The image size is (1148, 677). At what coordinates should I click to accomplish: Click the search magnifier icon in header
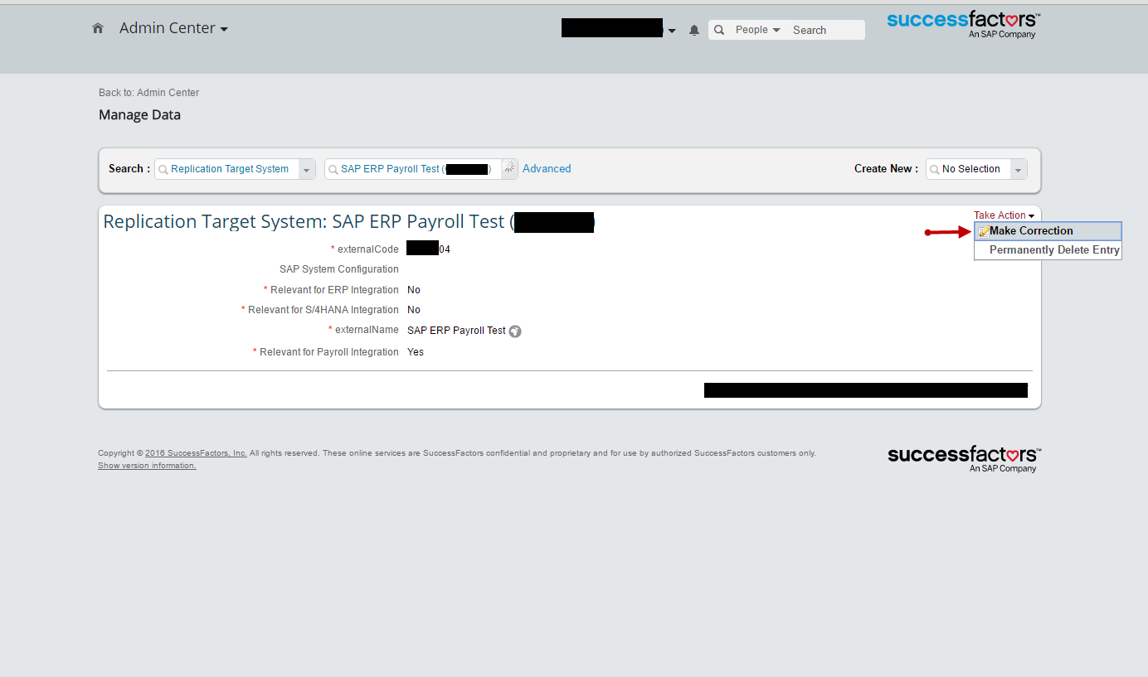[x=719, y=30]
